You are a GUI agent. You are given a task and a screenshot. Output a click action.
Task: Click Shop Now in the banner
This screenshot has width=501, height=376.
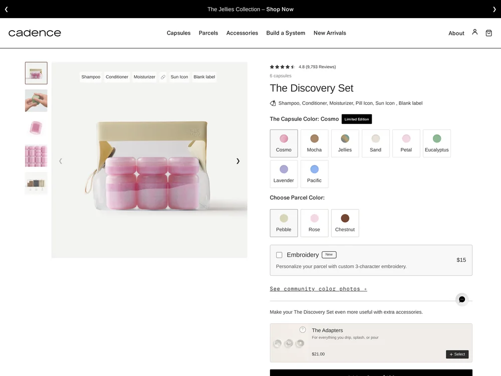(280, 9)
